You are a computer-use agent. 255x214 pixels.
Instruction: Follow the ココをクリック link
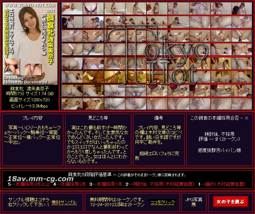point(162,202)
